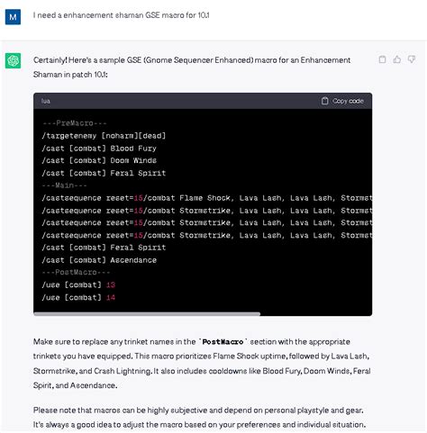The image size is (427, 433).
Task: Click the inline "PostMacro" code text in paragraph
Action: 223,342
